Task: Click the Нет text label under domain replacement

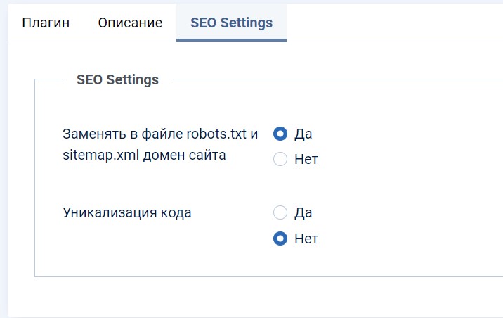Action: pos(306,159)
